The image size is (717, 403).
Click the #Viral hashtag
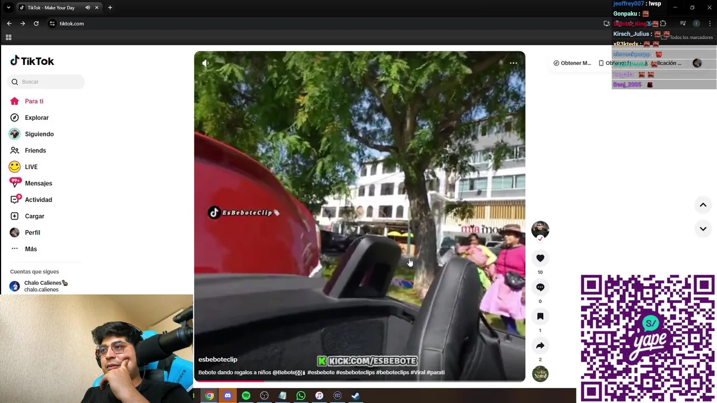pos(418,372)
